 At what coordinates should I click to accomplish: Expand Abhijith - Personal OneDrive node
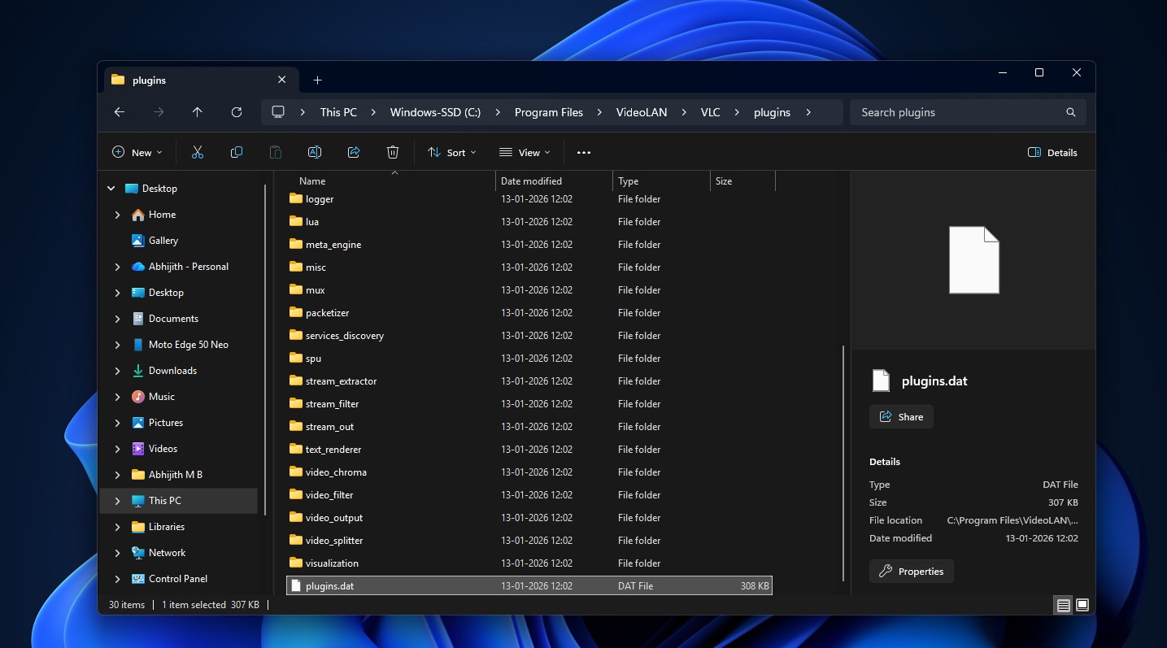pos(118,267)
